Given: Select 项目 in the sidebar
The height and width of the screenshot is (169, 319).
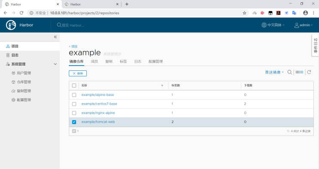Looking at the screenshot, I should point(30,46).
